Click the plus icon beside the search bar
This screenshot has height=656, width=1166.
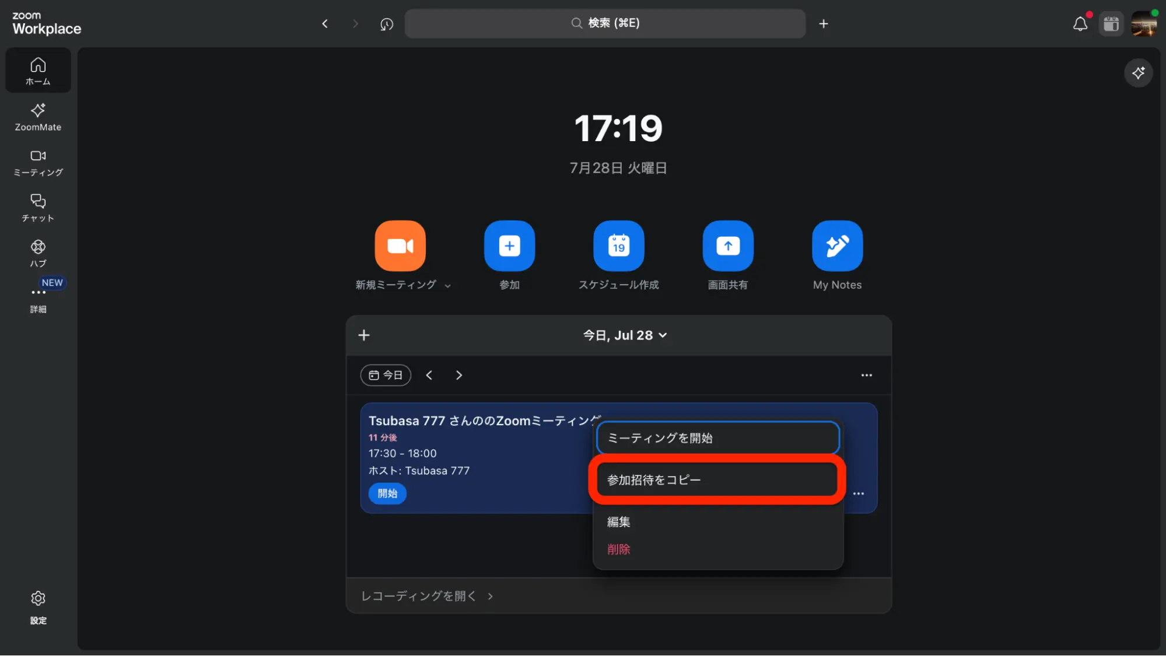(x=823, y=23)
